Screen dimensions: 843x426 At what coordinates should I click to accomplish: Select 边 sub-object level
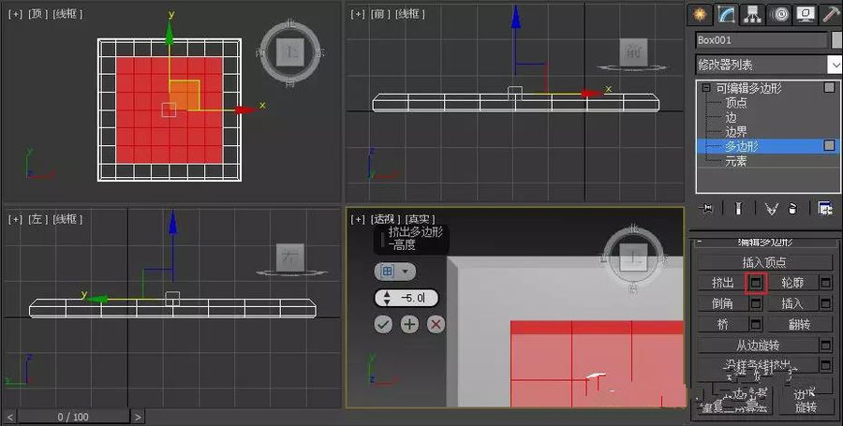[732, 117]
